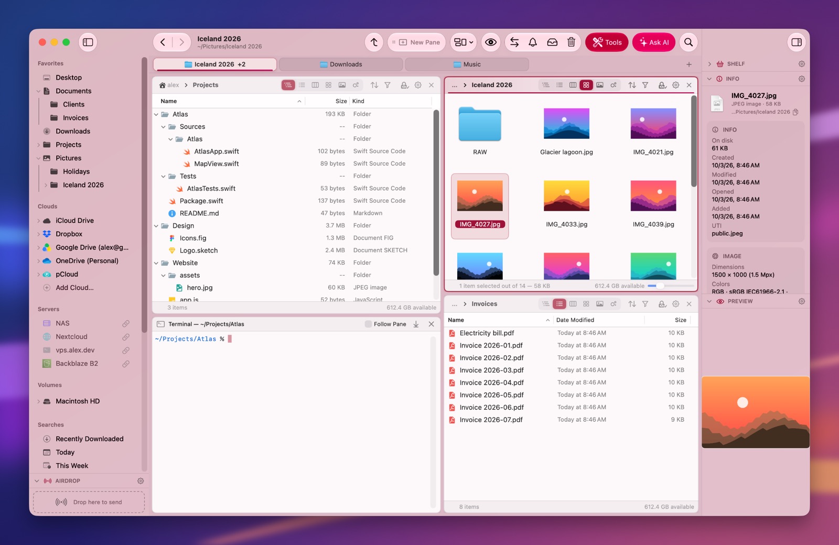
Task: Open the Quick Look eye icon
Action: [491, 42]
